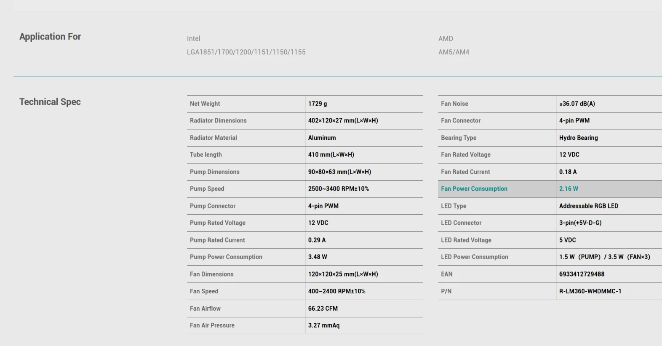
Task: Click the 'LED Power Consumption' label
Action: coord(475,257)
